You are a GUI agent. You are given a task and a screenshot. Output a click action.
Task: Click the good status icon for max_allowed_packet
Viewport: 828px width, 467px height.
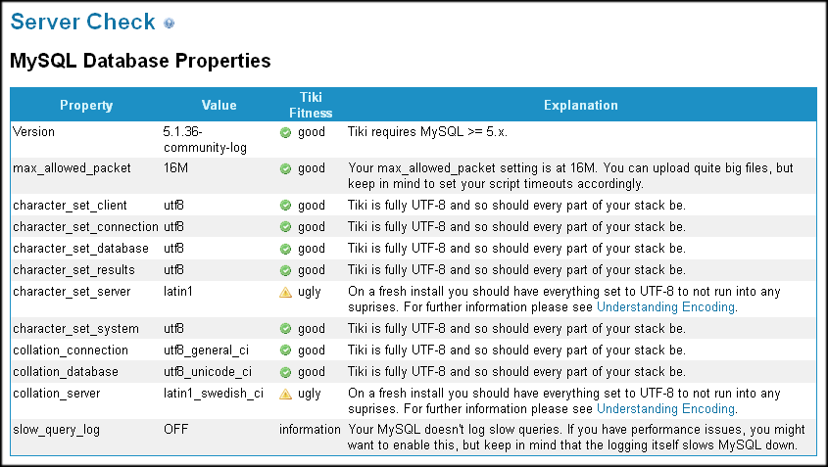pos(285,168)
